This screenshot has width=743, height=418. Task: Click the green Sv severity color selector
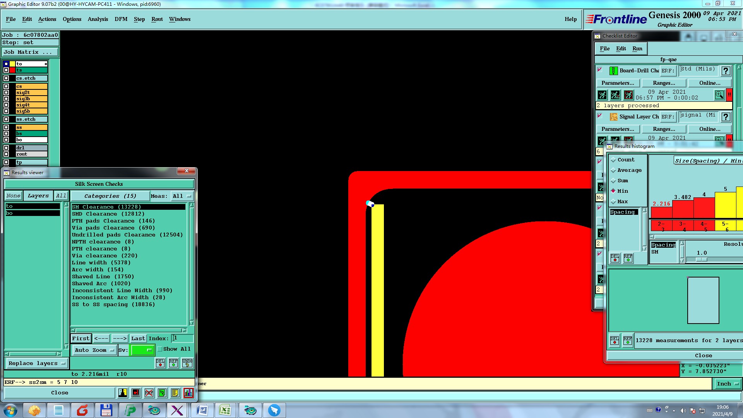[142, 350]
